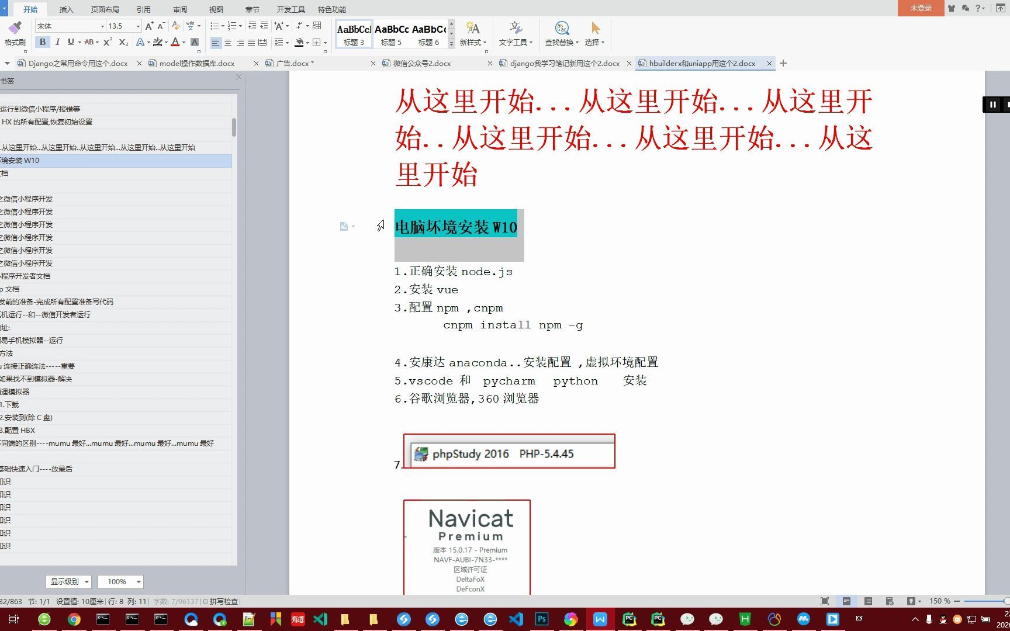Open phonetic guide (wén) icon
The height and width of the screenshot is (631, 1010).
point(190,26)
